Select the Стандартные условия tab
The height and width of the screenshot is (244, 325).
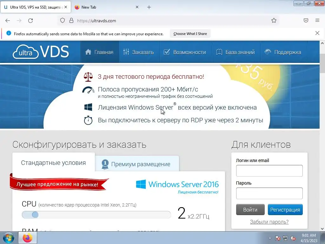[53, 163]
